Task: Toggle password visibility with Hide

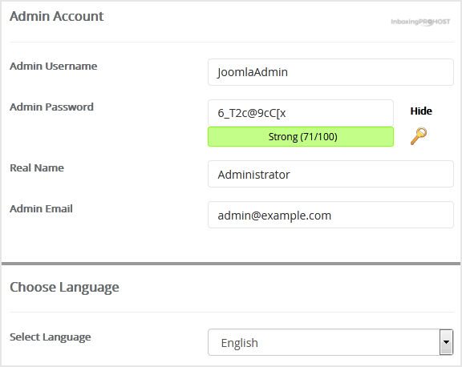Action: coord(421,111)
